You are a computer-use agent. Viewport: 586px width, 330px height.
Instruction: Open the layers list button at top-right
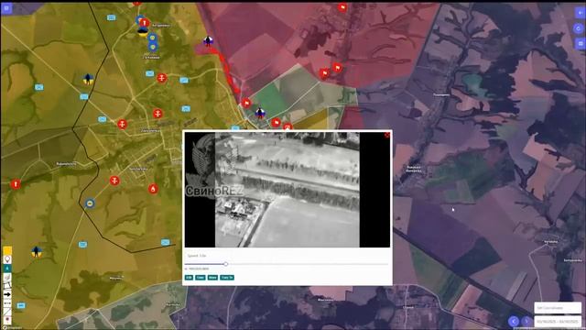pyautogui.click(x=580, y=43)
